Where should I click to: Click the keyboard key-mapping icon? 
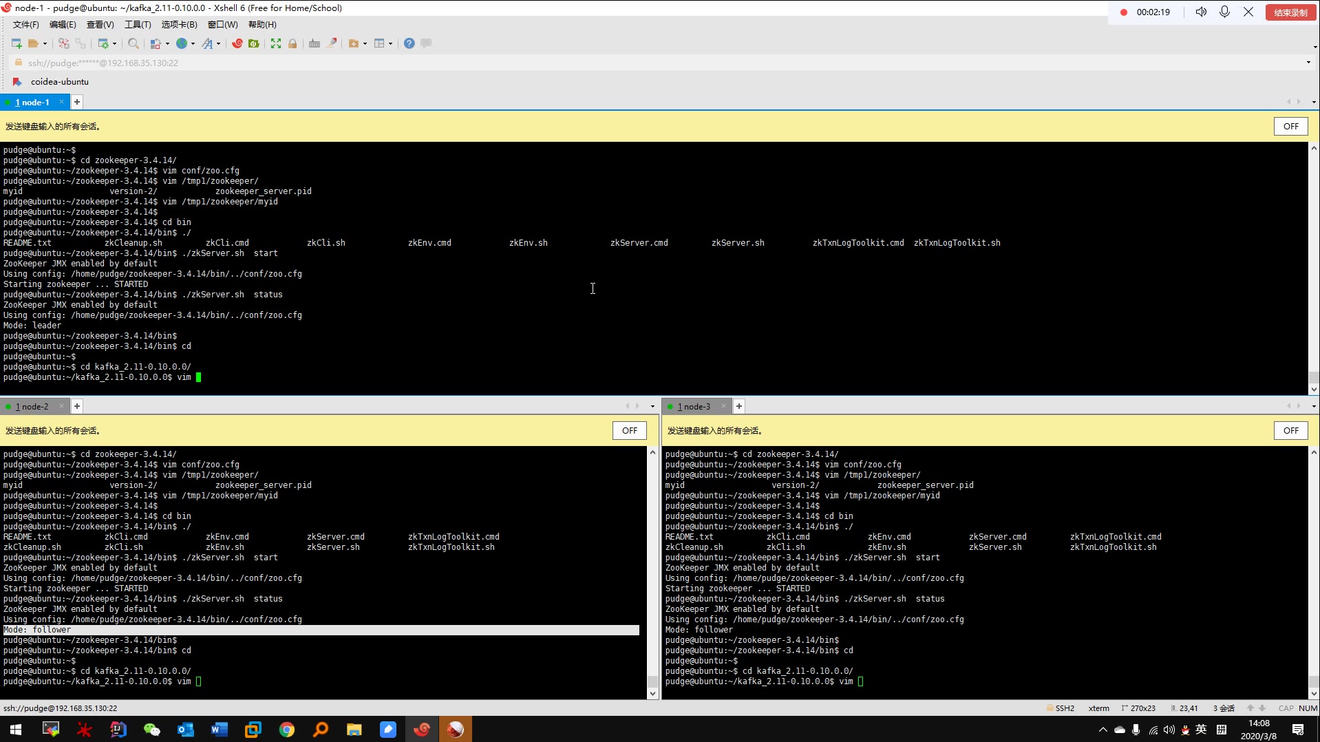315,43
